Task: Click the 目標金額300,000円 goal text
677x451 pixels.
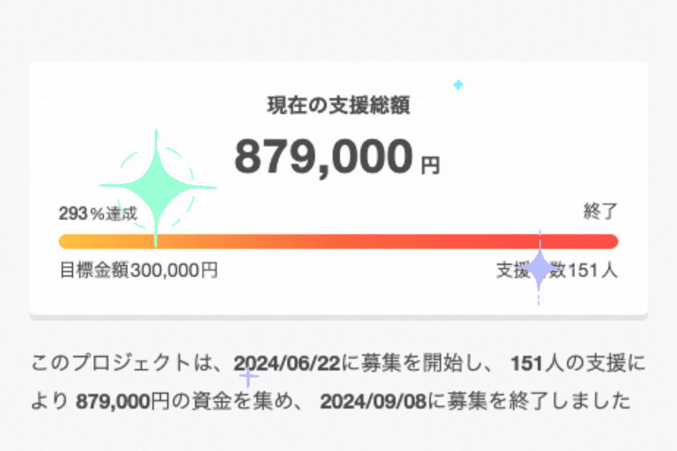Action: tap(139, 271)
